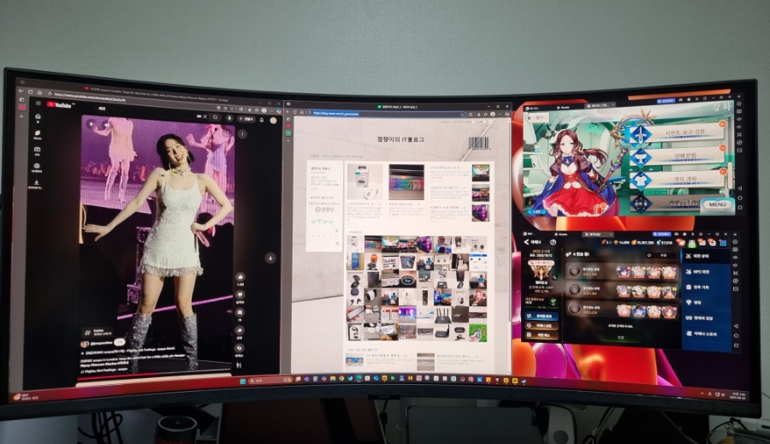Reload the YouTube browser page
This screenshot has width=770, height=444.
click(30, 92)
